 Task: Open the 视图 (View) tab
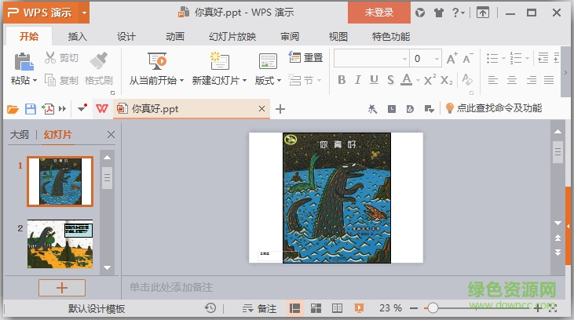[338, 37]
